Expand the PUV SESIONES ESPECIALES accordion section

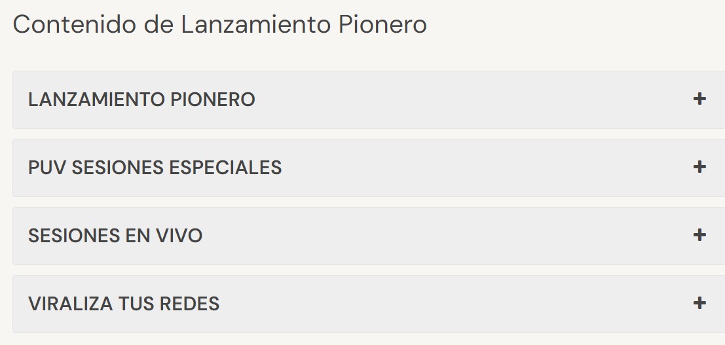[x=367, y=168]
